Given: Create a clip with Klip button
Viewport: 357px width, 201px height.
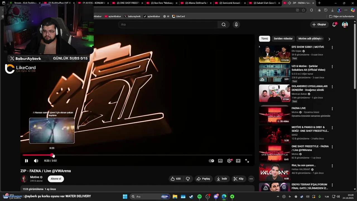Looking at the screenshot, I should 238,179.
